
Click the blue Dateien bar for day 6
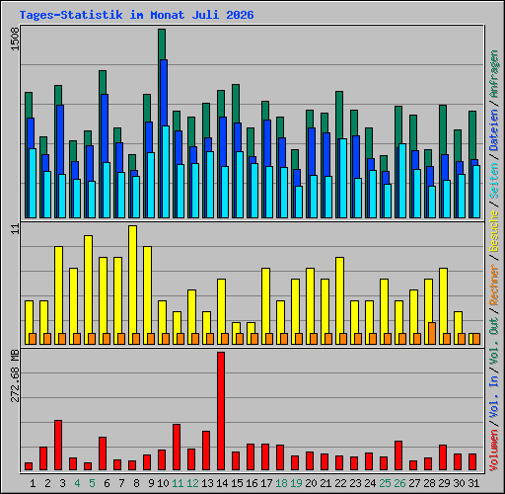pos(105,128)
